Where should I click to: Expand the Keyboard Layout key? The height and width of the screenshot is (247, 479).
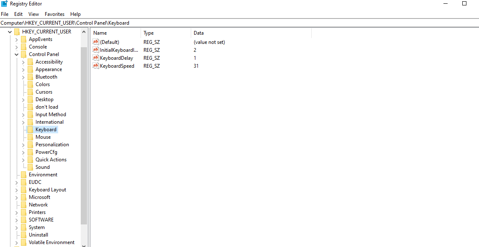pos(16,190)
